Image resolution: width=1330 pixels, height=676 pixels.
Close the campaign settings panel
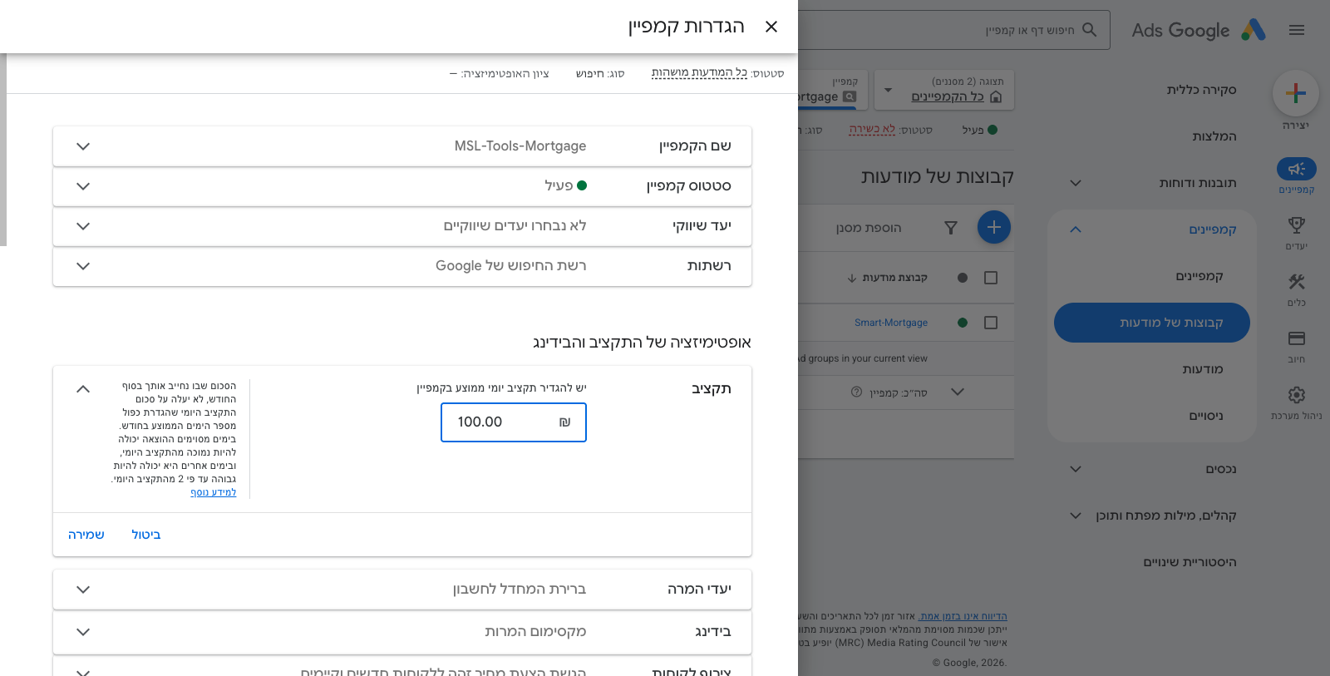[771, 27]
